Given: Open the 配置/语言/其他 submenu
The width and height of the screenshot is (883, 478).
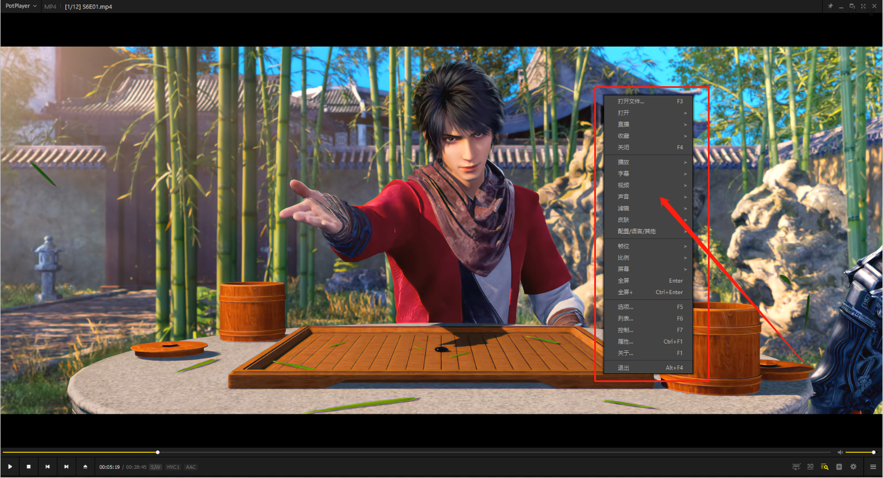Looking at the screenshot, I should coord(648,231).
